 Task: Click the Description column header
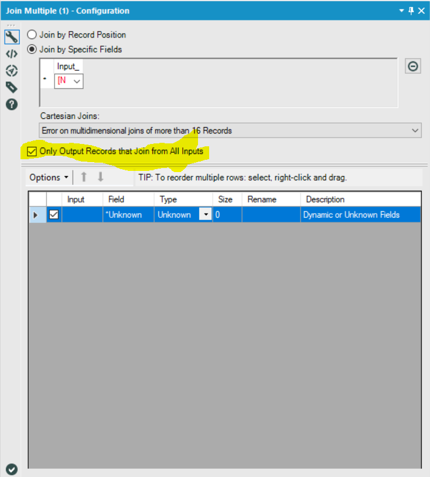point(361,199)
